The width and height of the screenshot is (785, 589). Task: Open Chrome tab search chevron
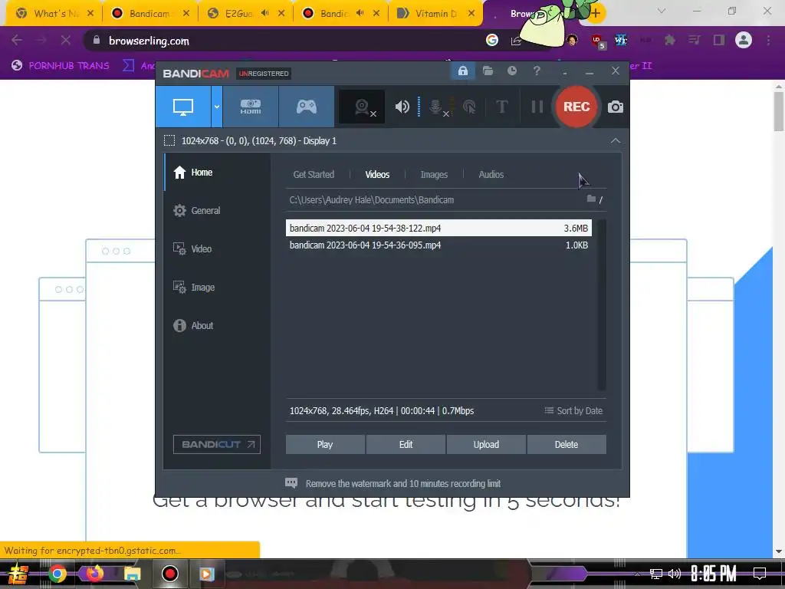[662, 11]
